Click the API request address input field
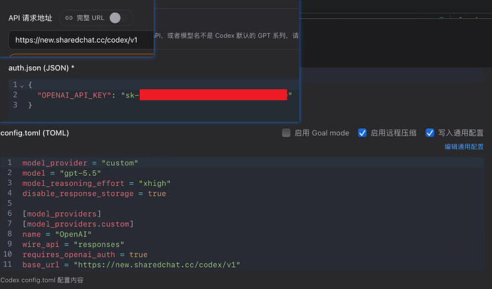492x289 pixels. click(81, 40)
